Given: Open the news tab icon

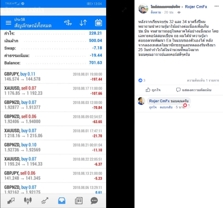Looking at the screenshot, I should point(79,201).
